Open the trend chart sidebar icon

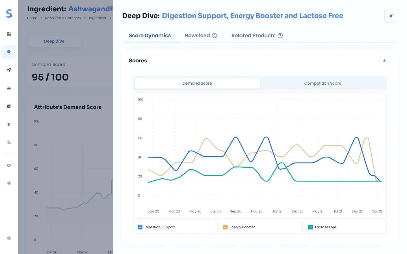[9, 106]
